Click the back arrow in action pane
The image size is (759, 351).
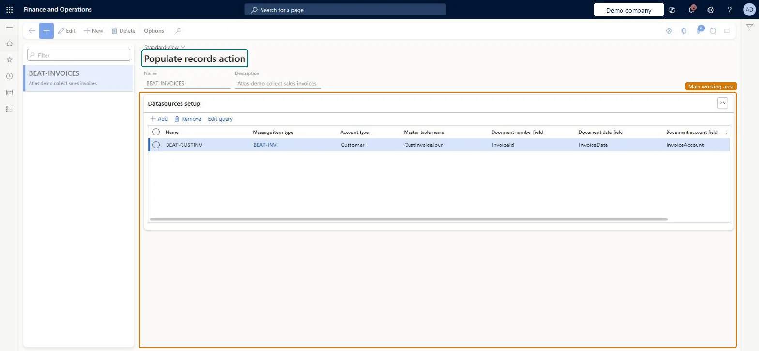point(32,31)
